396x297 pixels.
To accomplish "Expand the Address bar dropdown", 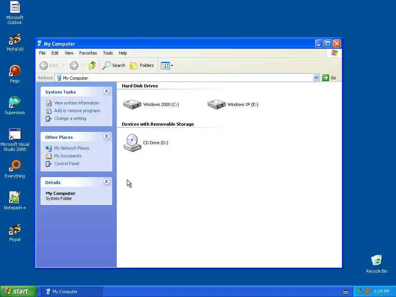I will pos(316,78).
